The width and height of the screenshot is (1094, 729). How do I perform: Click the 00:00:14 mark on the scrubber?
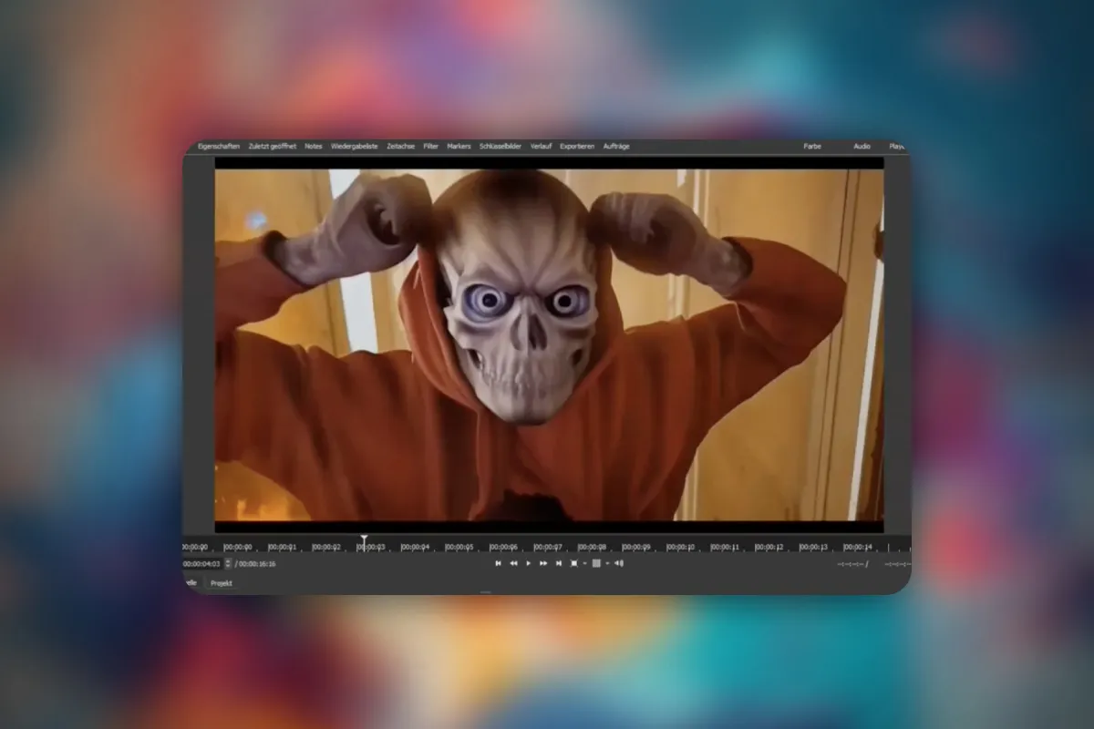859,548
